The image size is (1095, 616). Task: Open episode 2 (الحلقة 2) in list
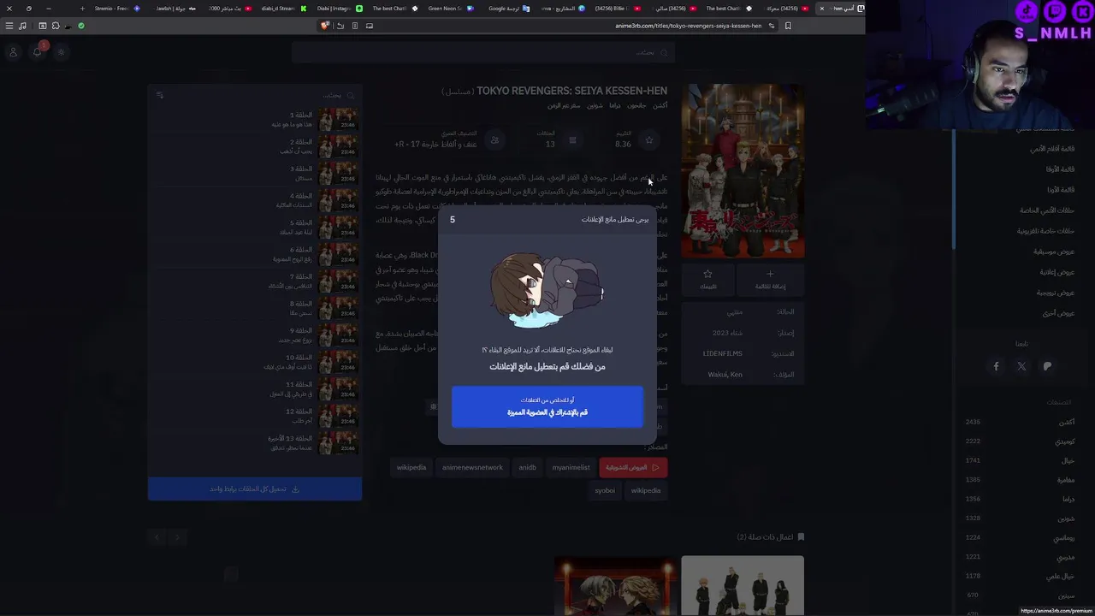pos(257,146)
